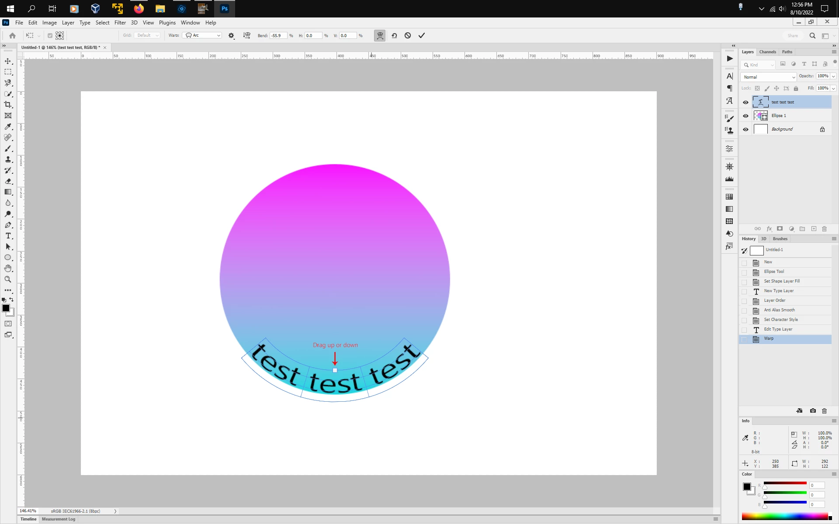The width and height of the screenshot is (839, 524).
Task: Select the Horizontal Type tool
Action: click(8, 236)
